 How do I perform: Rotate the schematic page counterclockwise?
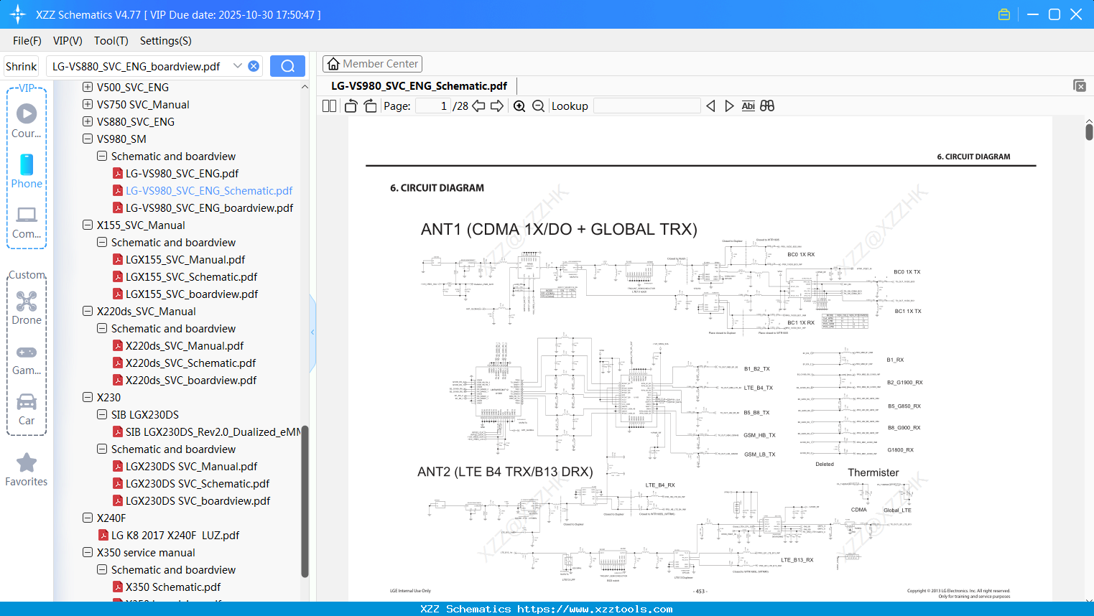pos(350,106)
